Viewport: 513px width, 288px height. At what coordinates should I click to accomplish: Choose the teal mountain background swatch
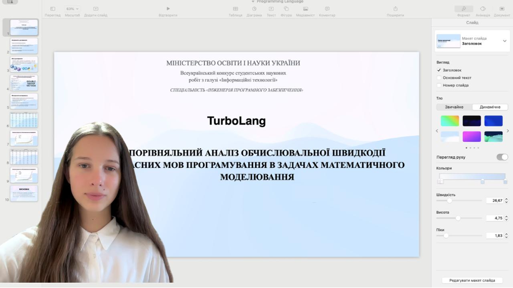point(493,137)
